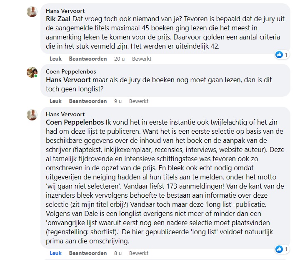Image resolution: width=305 pixels, height=260 pixels.
Task: Click Beantwoorden under Coen Peppelenbos's comment
Action: [x=87, y=101]
